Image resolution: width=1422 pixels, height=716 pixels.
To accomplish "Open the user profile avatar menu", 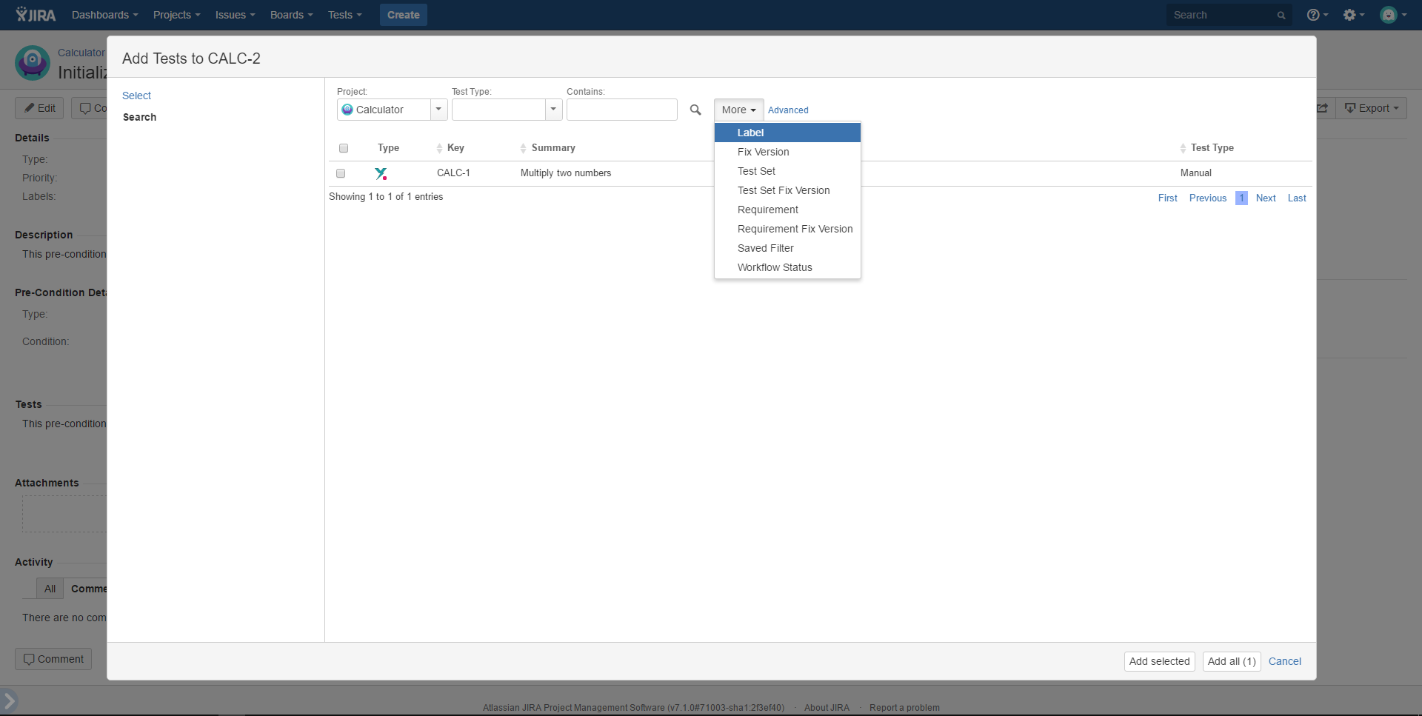I will tap(1392, 15).
